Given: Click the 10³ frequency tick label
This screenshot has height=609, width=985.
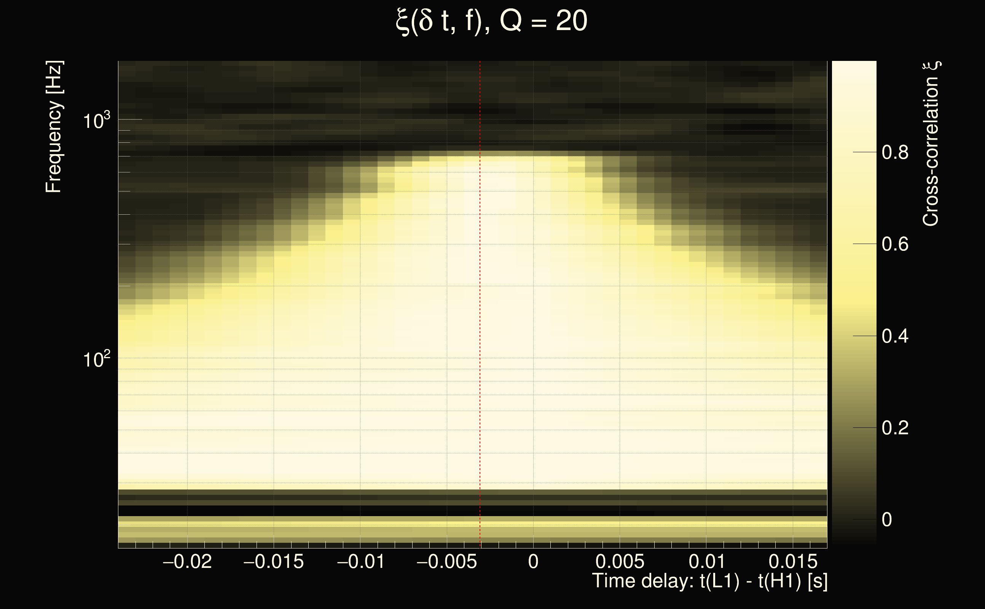Looking at the screenshot, I should click(x=96, y=120).
